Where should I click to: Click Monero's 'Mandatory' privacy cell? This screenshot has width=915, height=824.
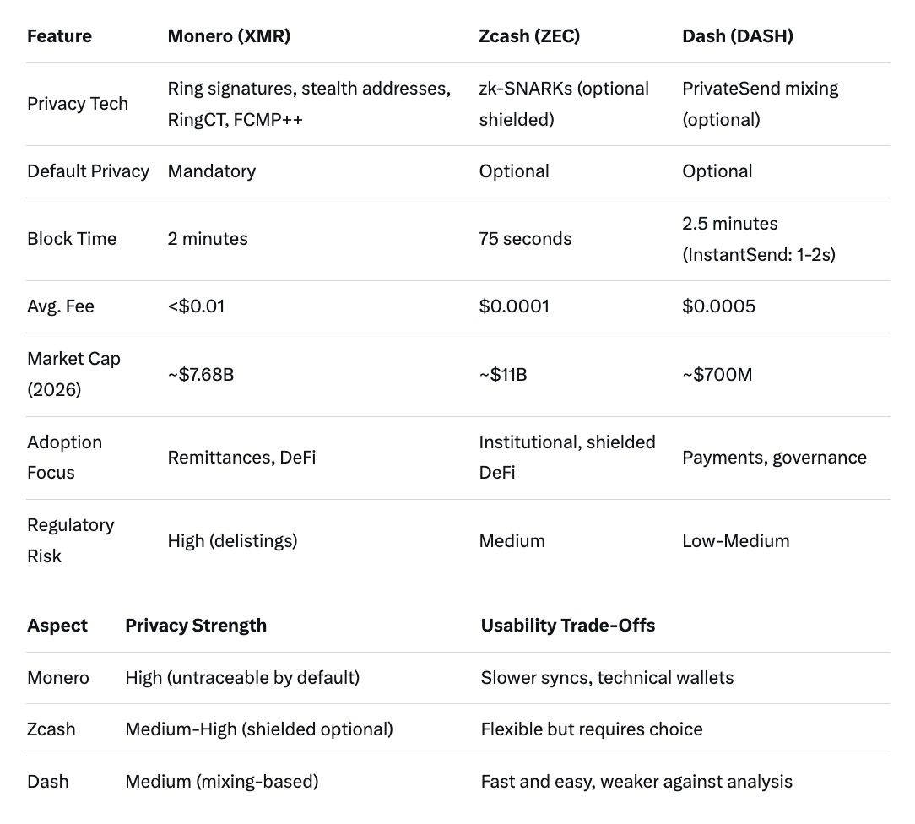point(212,171)
